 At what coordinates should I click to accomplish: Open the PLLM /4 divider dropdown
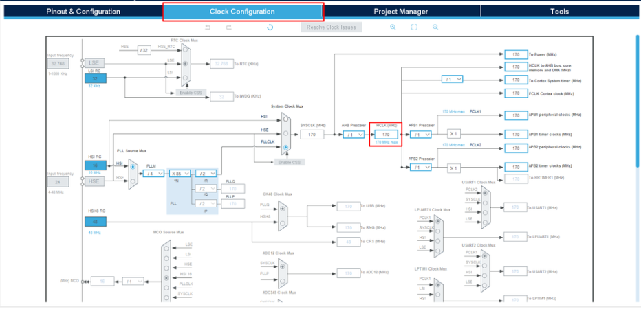pyautogui.click(x=153, y=174)
